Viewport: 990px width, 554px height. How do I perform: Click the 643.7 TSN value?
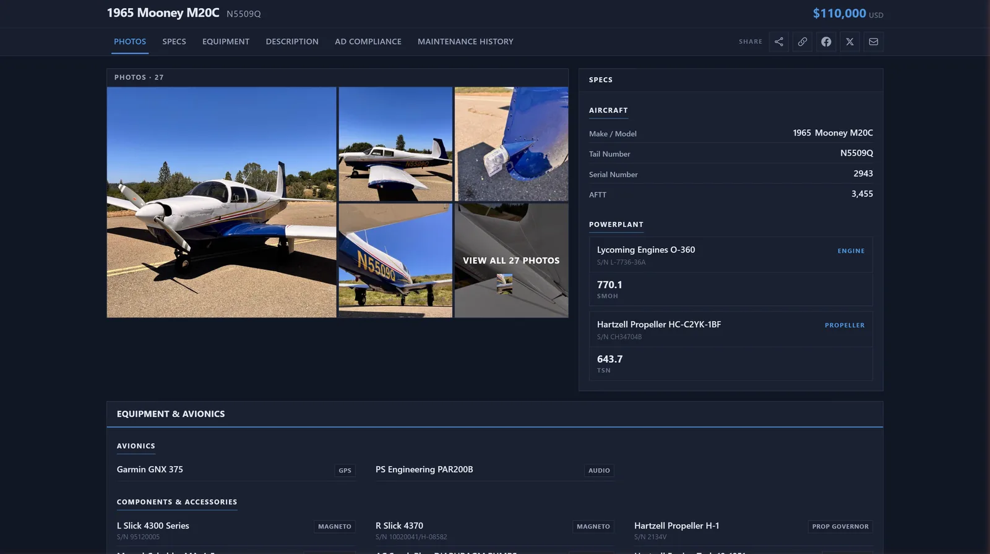tap(609, 359)
